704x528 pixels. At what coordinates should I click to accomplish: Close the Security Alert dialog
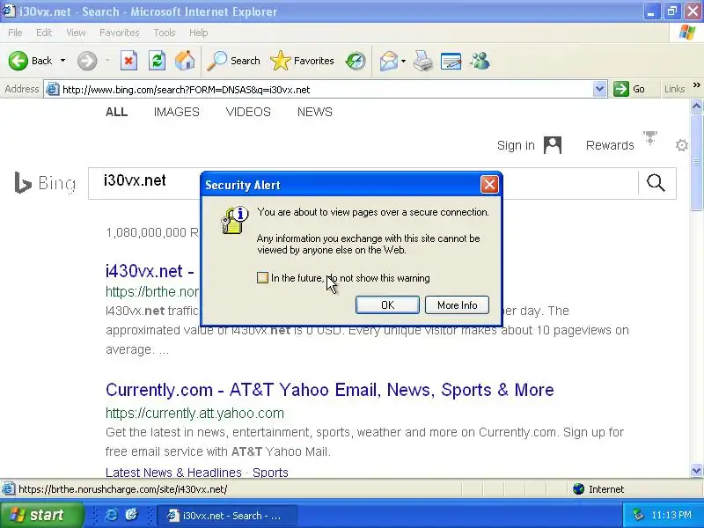pyautogui.click(x=489, y=185)
